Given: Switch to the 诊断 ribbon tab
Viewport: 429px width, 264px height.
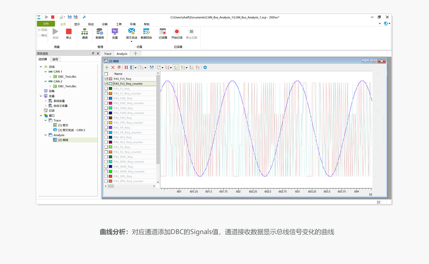Looking at the screenshot, I should tap(105, 24).
